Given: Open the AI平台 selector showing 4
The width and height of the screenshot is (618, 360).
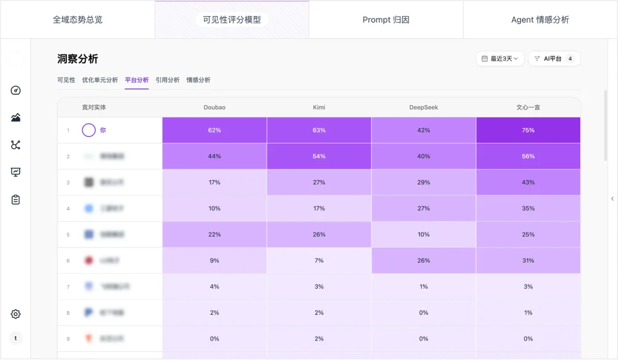Looking at the screenshot, I should pyautogui.click(x=554, y=58).
